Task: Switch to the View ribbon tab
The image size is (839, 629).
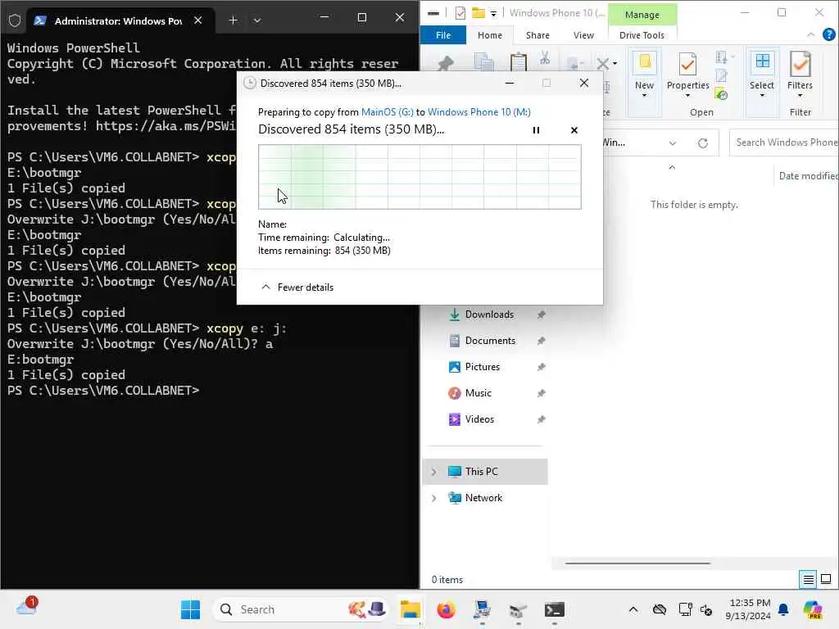Action: pyautogui.click(x=583, y=35)
